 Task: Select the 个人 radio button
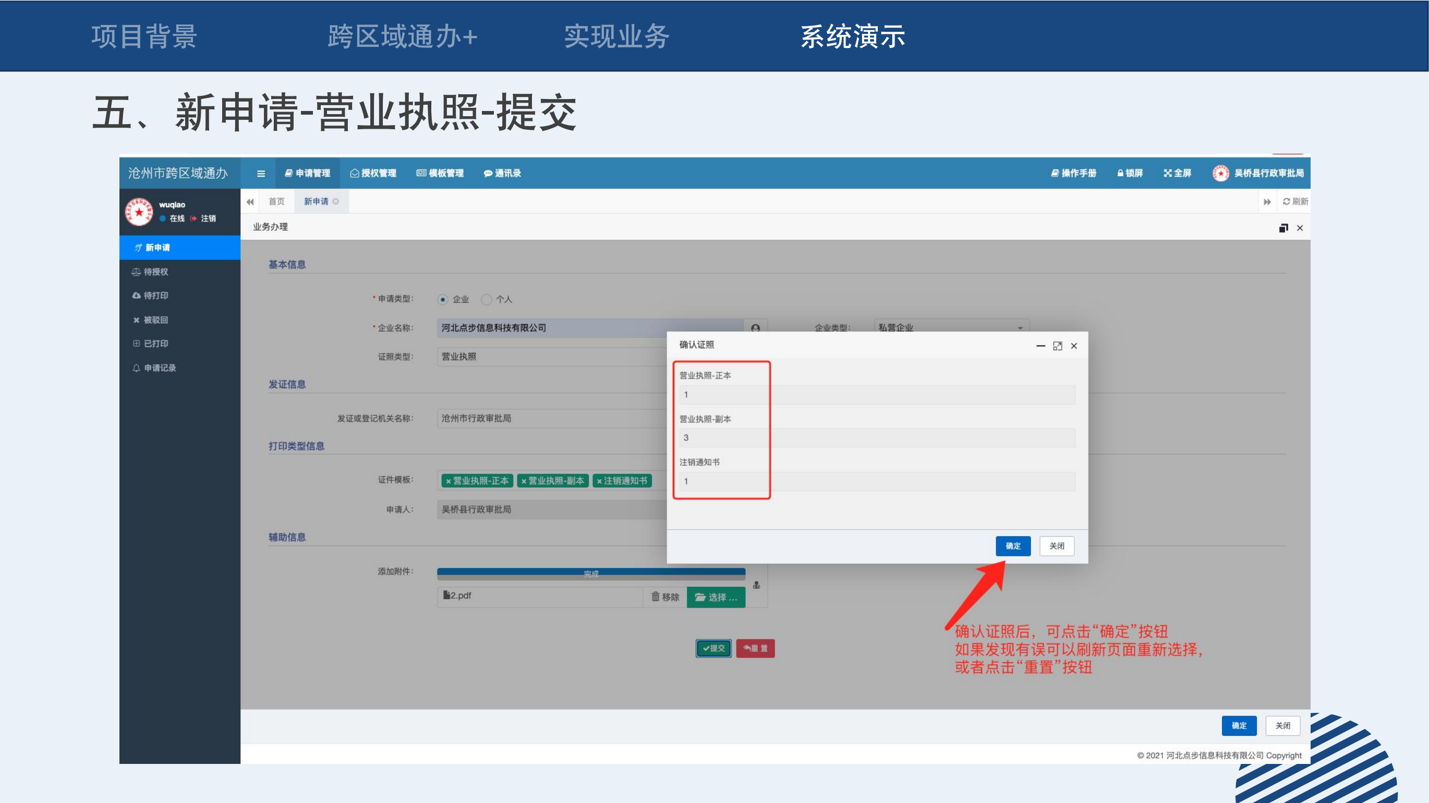coord(487,300)
